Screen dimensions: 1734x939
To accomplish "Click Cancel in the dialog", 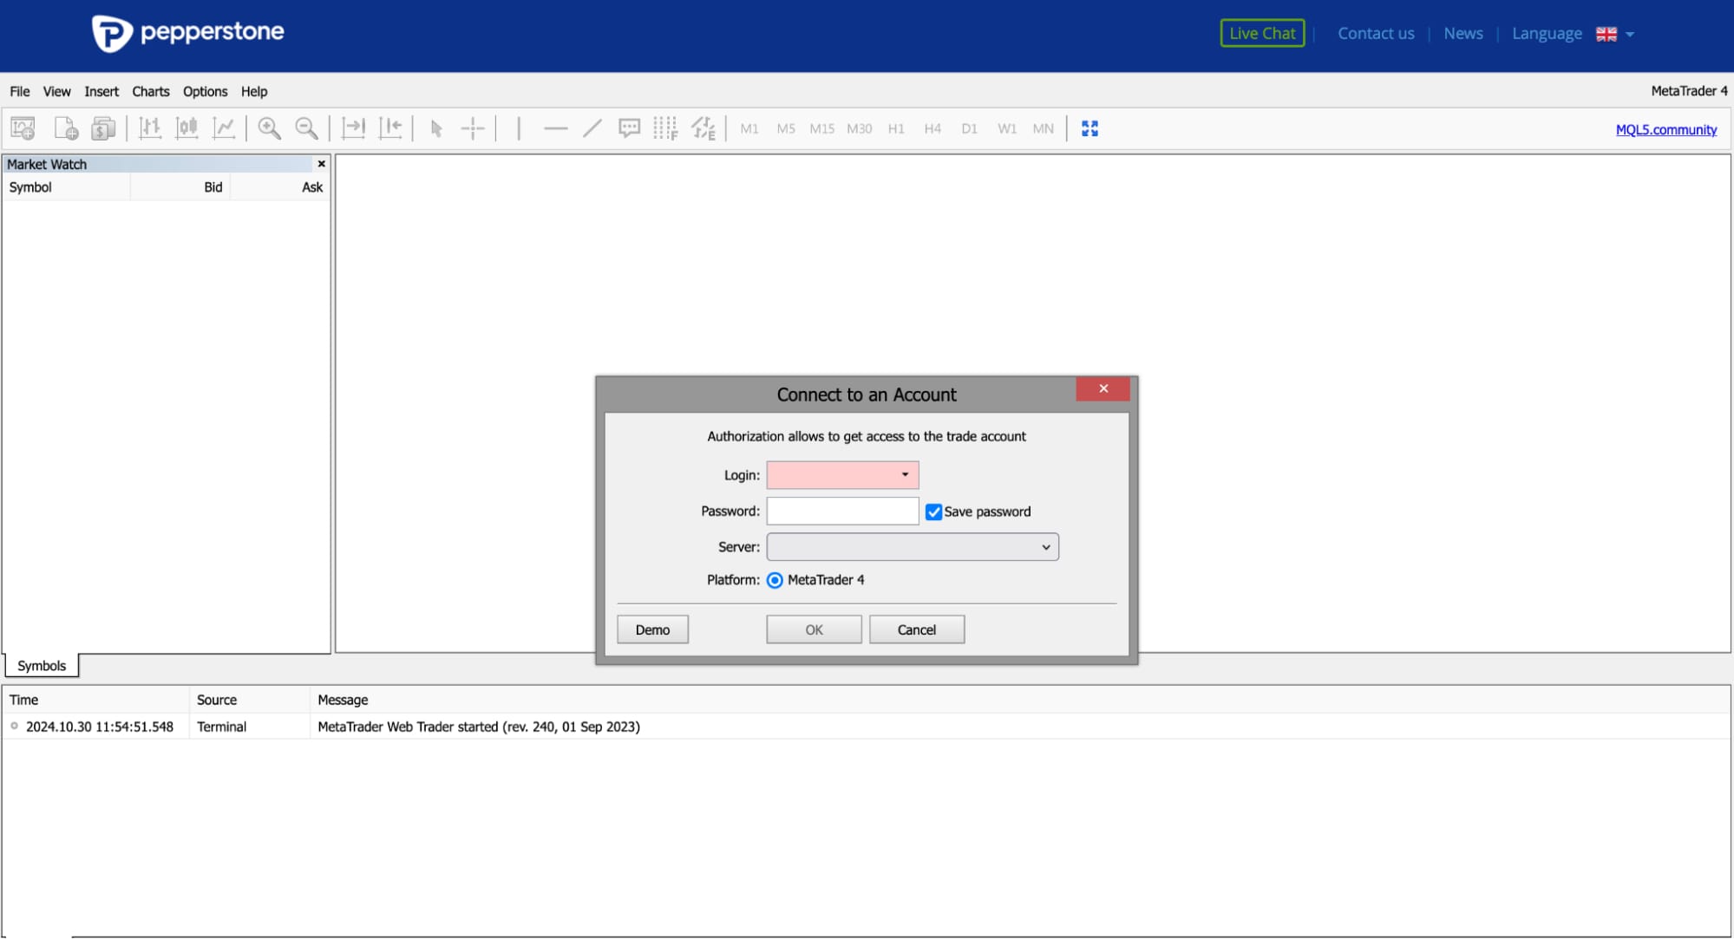I will pos(917,629).
